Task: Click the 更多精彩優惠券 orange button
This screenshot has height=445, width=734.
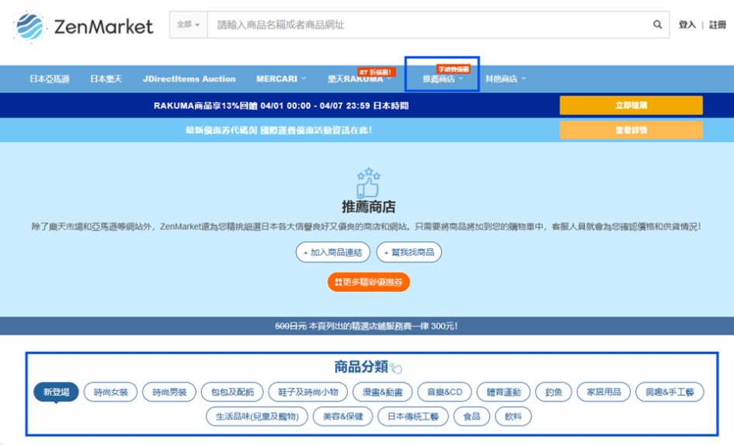Action: [x=368, y=282]
